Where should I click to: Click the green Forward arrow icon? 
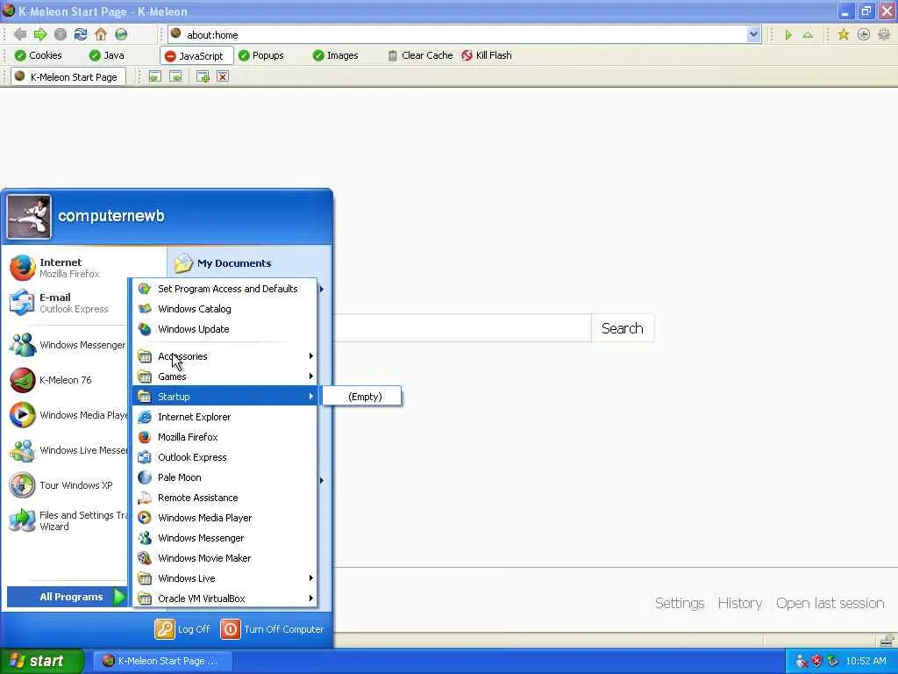point(40,34)
